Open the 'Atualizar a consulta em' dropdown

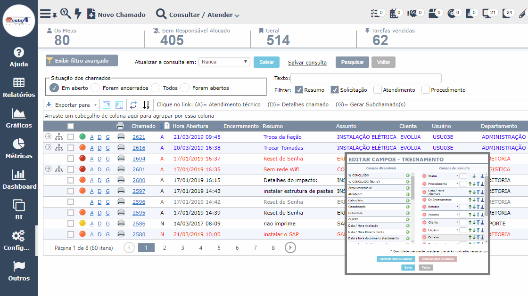[x=224, y=62]
